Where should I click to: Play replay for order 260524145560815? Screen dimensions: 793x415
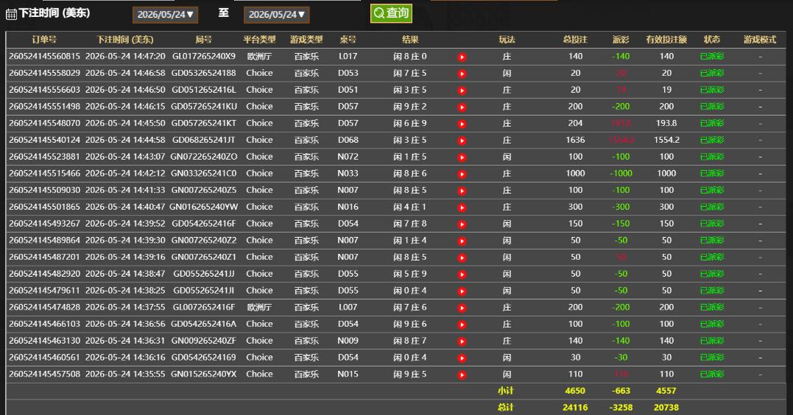tap(462, 57)
